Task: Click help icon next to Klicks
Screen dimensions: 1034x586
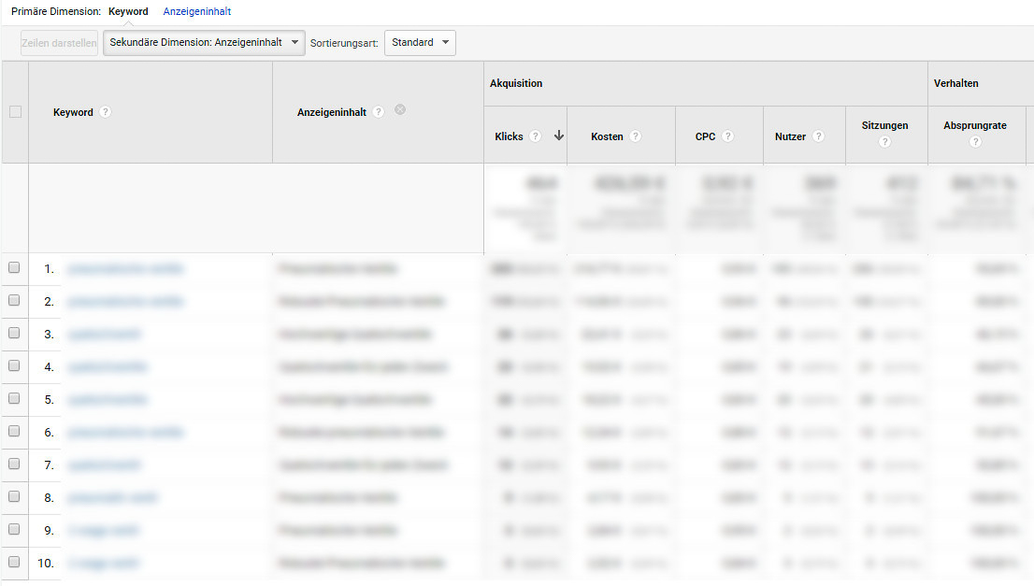Action: coord(536,136)
